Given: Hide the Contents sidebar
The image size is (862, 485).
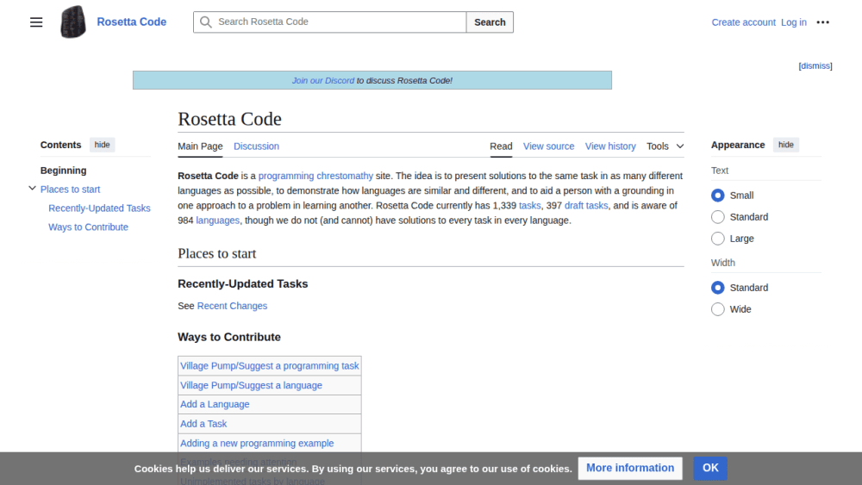Looking at the screenshot, I should point(102,145).
